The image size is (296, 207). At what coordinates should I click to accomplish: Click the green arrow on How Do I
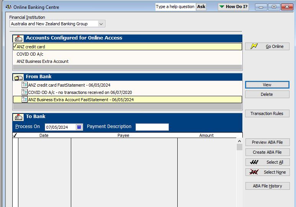222,7
